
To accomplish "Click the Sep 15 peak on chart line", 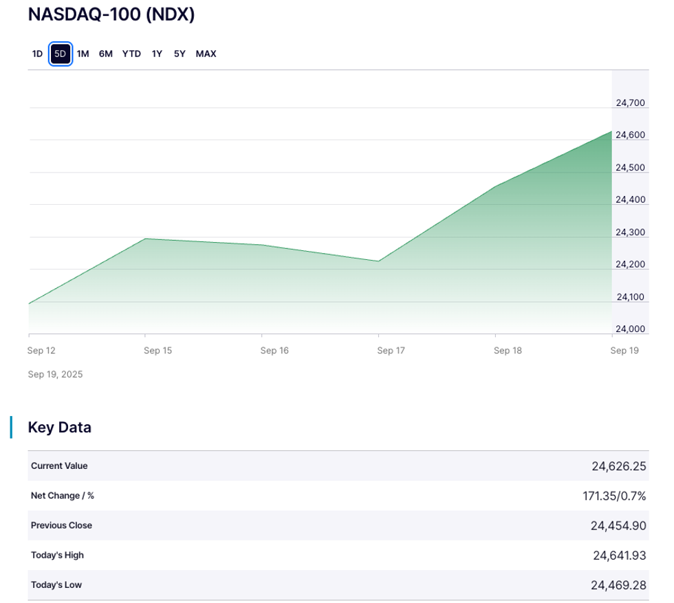I will click(x=145, y=239).
